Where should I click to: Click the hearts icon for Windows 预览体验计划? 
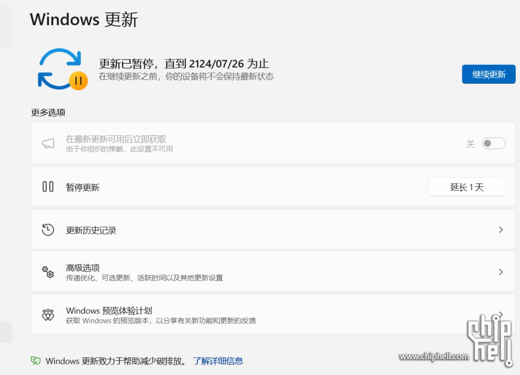coord(48,314)
